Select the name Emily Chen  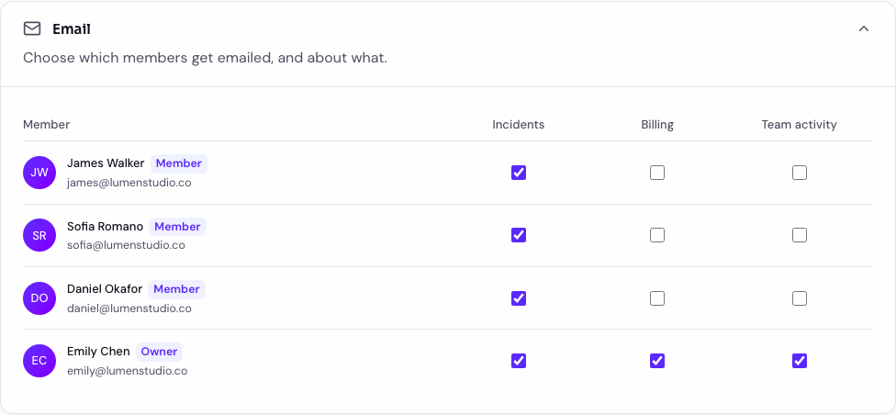pyautogui.click(x=98, y=352)
